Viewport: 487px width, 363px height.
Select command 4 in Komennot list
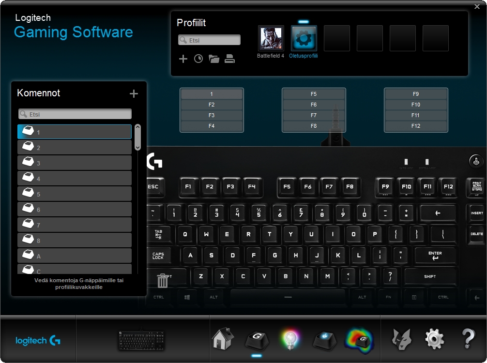point(75,178)
